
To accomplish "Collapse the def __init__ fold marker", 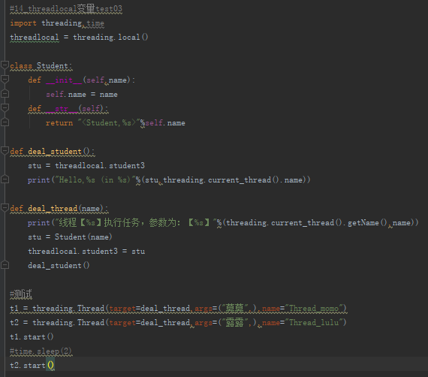I will tap(5, 80).
